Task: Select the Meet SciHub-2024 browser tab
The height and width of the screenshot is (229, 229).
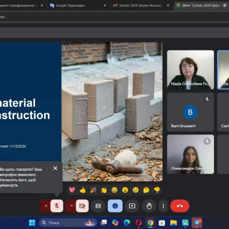Action: click(x=202, y=6)
